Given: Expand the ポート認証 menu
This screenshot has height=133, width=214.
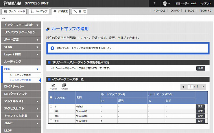Looking at the screenshot, I should (21, 39).
